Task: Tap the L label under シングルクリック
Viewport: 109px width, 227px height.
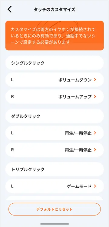Action: point(12,80)
